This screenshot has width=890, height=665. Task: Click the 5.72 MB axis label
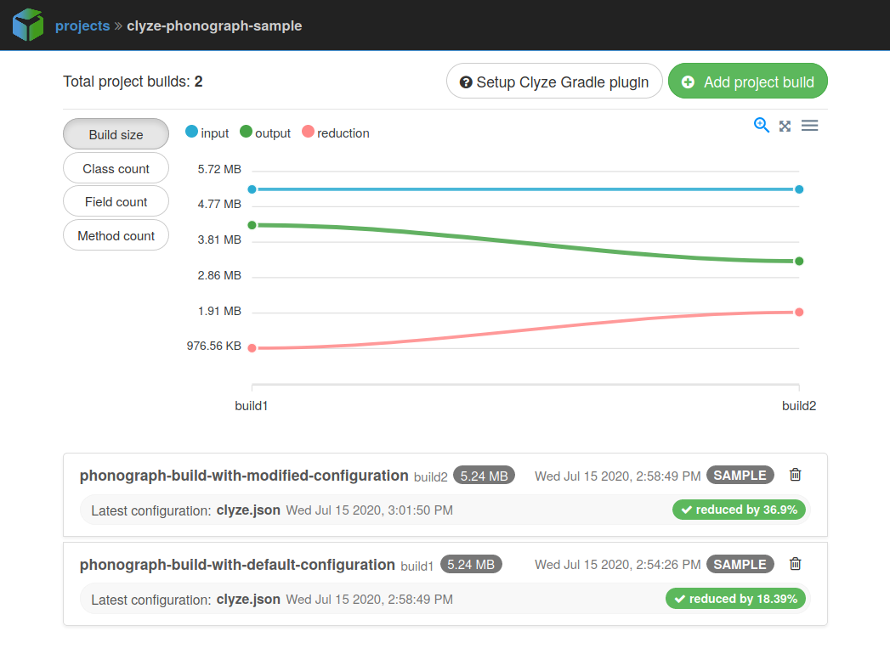(x=219, y=169)
